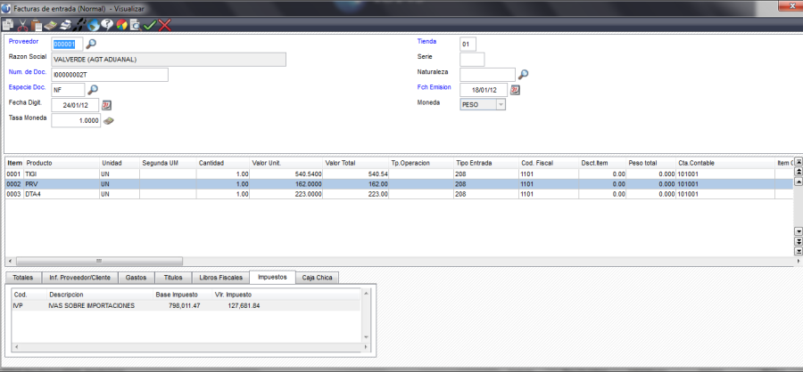Open the Titulos tab
The image size is (803, 372).
pos(173,278)
